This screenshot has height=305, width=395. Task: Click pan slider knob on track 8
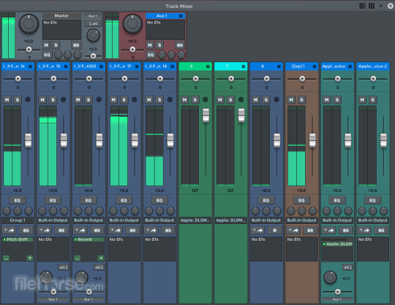[x=266, y=79]
